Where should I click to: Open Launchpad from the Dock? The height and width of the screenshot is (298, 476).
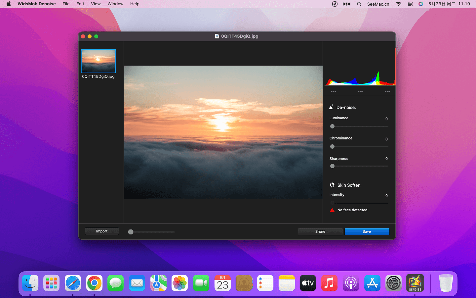[52, 283]
